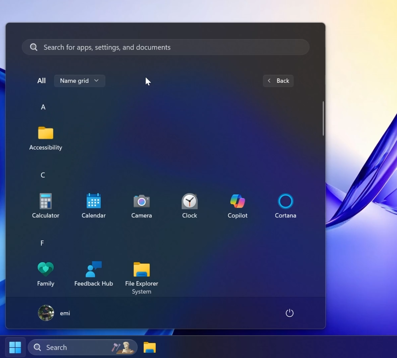Open the Name grid sorting dropdown
397x358 pixels.
coord(79,81)
